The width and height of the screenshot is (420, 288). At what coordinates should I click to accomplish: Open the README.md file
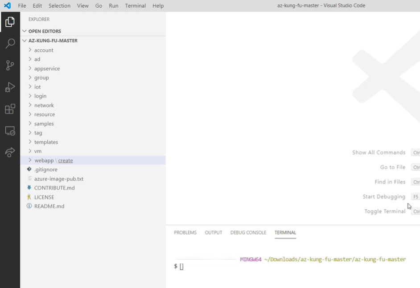(49, 206)
